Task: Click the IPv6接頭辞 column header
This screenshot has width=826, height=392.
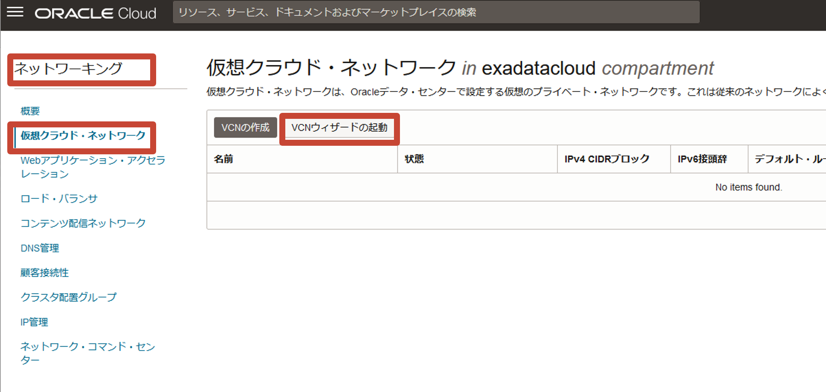Action: [x=702, y=159]
